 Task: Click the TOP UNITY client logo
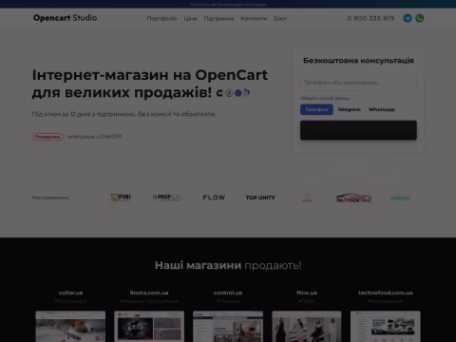point(260,198)
